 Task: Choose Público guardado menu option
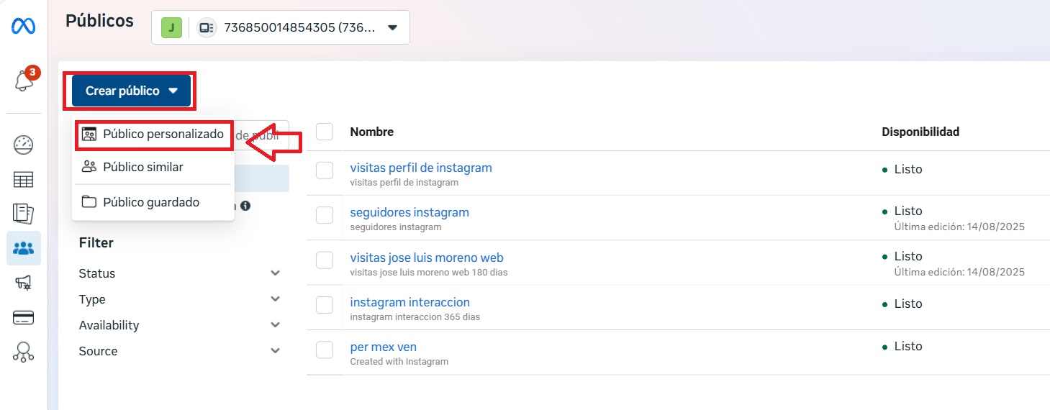[151, 202]
